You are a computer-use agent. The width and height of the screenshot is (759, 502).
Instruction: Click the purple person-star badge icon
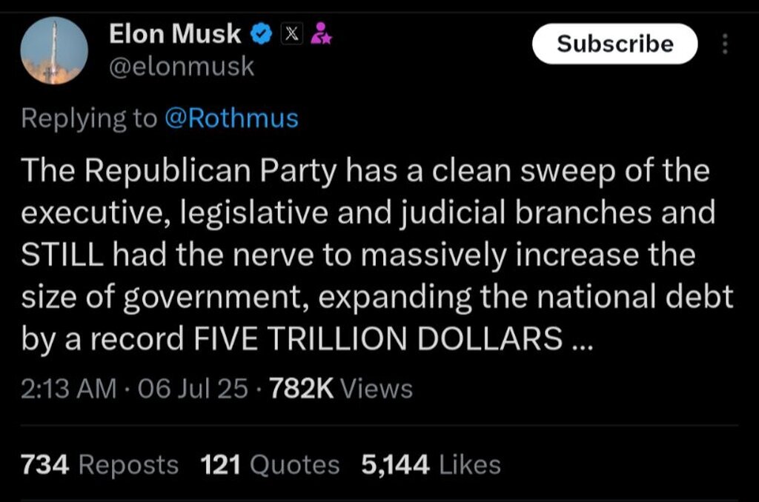tap(320, 33)
